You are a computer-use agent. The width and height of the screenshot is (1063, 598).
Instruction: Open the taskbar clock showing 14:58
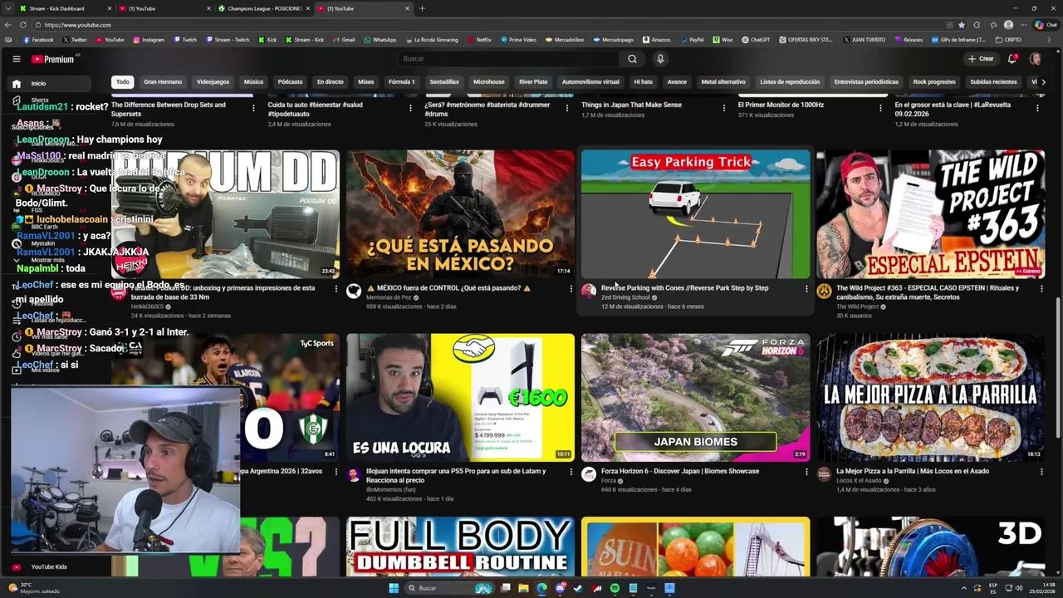click(1041, 588)
